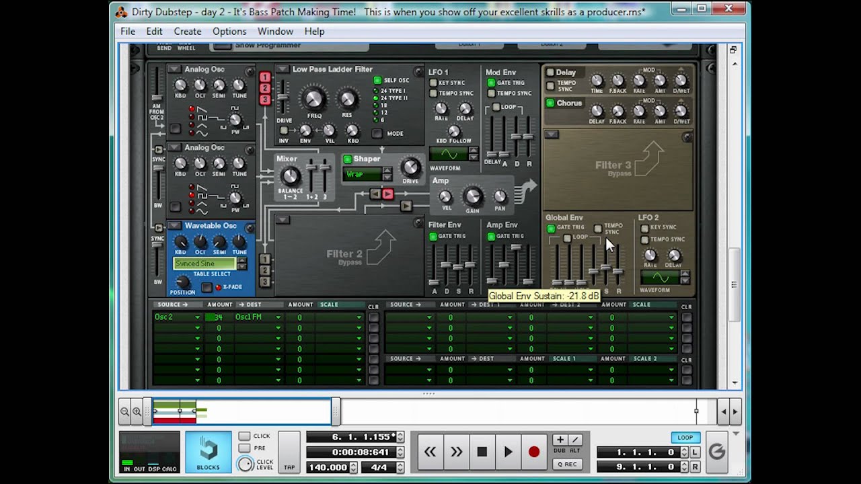Open the Osc1 FM destination dropdown
861x484 pixels.
[x=258, y=317]
